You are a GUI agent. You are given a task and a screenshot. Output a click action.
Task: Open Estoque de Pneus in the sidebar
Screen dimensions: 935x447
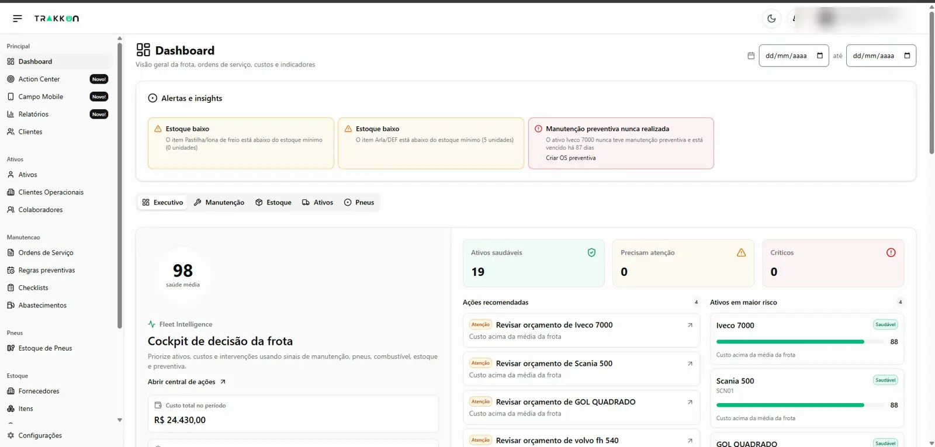(57, 348)
